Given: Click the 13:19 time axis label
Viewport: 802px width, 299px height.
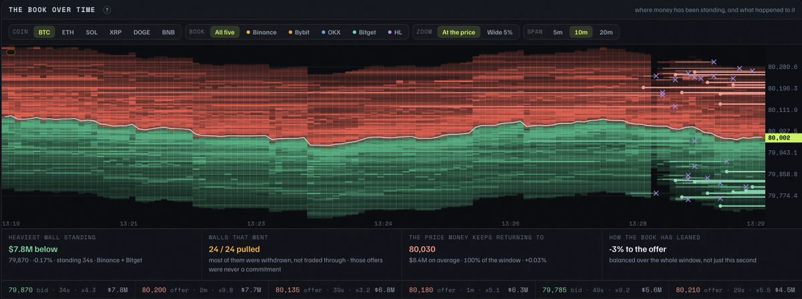Looking at the screenshot, I should pos(11,224).
